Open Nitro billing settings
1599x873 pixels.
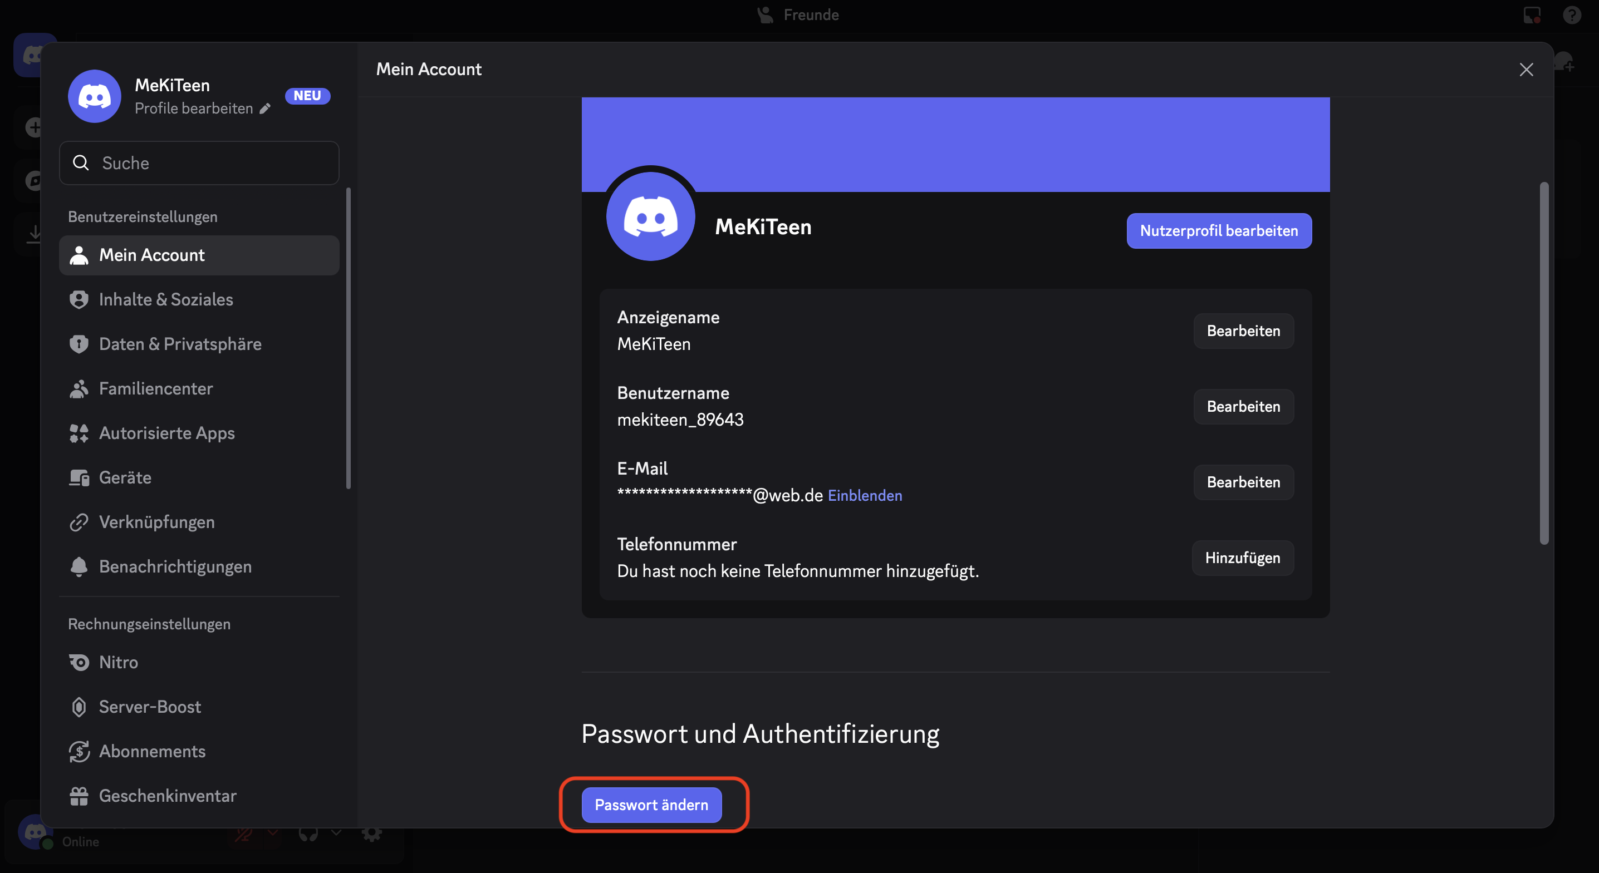click(x=119, y=662)
